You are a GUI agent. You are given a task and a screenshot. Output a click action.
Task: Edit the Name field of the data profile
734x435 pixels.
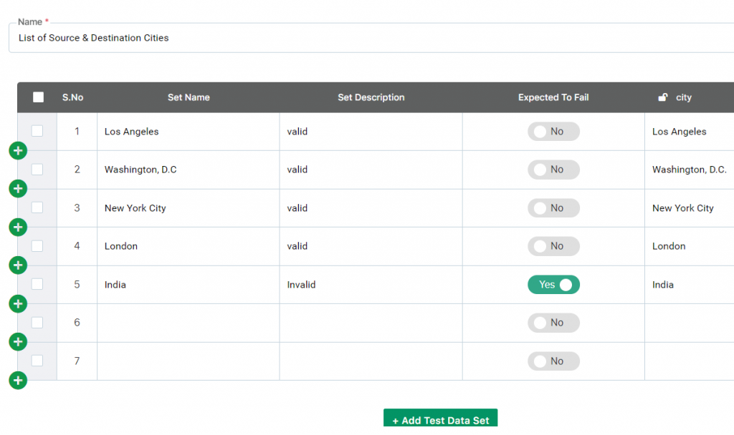(x=371, y=38)
